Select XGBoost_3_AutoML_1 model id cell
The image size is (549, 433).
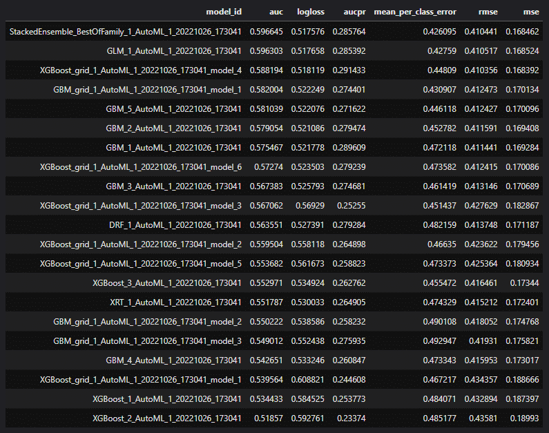(x=167, y=283)
